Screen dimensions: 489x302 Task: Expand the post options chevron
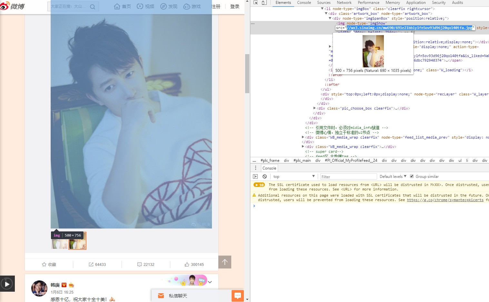coord(210,282)
